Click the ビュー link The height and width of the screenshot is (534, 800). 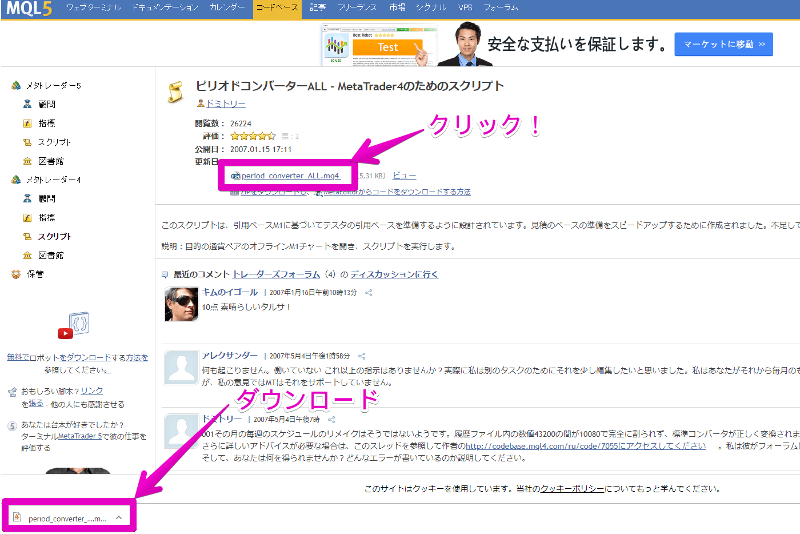[x=404, y=176]
